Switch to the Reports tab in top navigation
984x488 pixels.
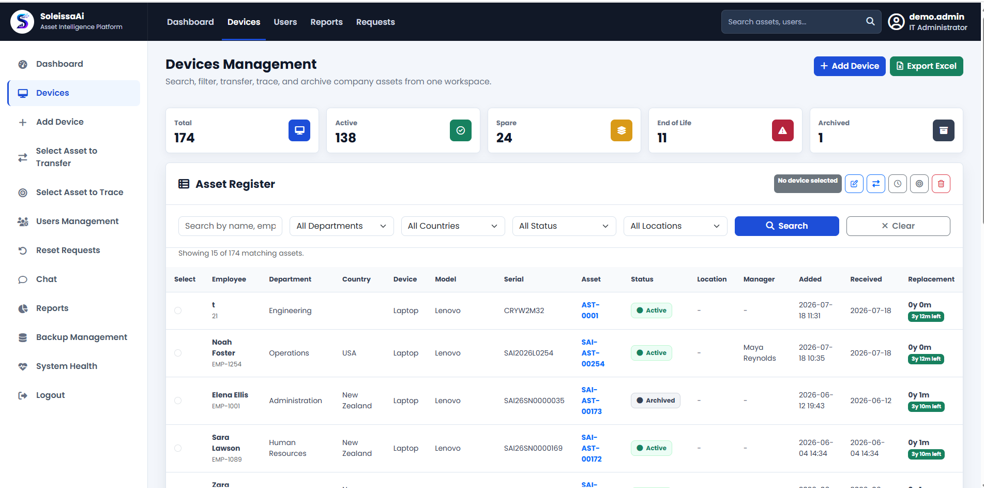[326, 22]
